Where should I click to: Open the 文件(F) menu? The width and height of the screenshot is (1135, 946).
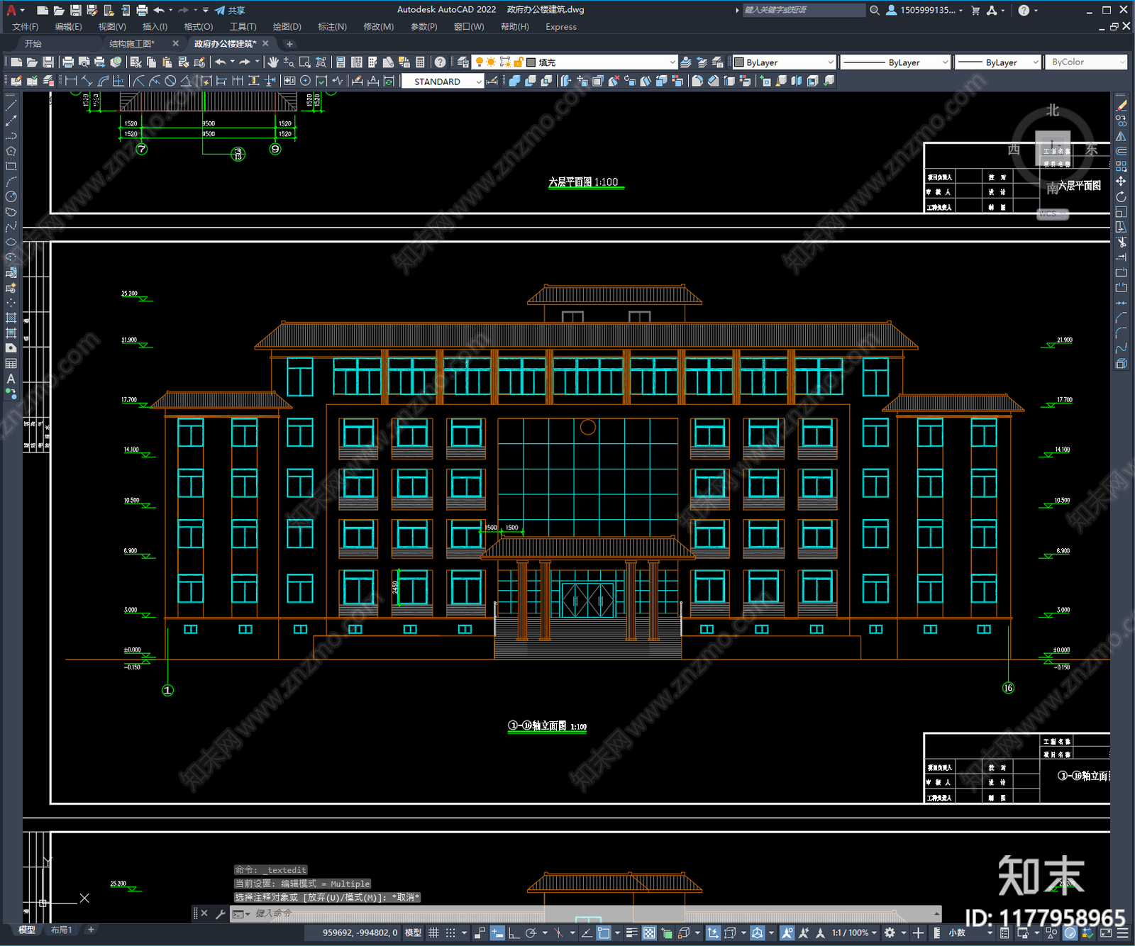click(x=26, y=27)
